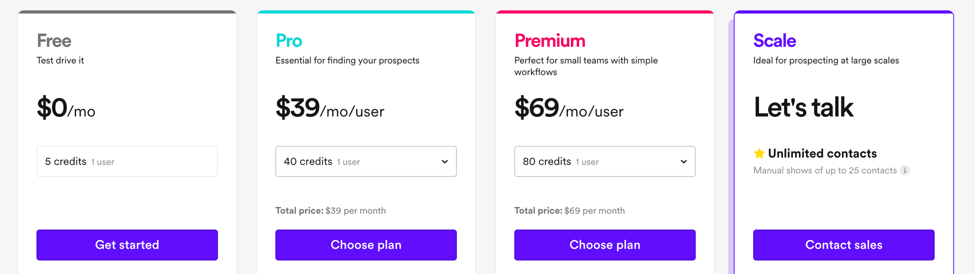Click the yellow star icon next to Unlimited contacts
The width and height of the screenshot is (975, 274).
(x=759, y=154)
